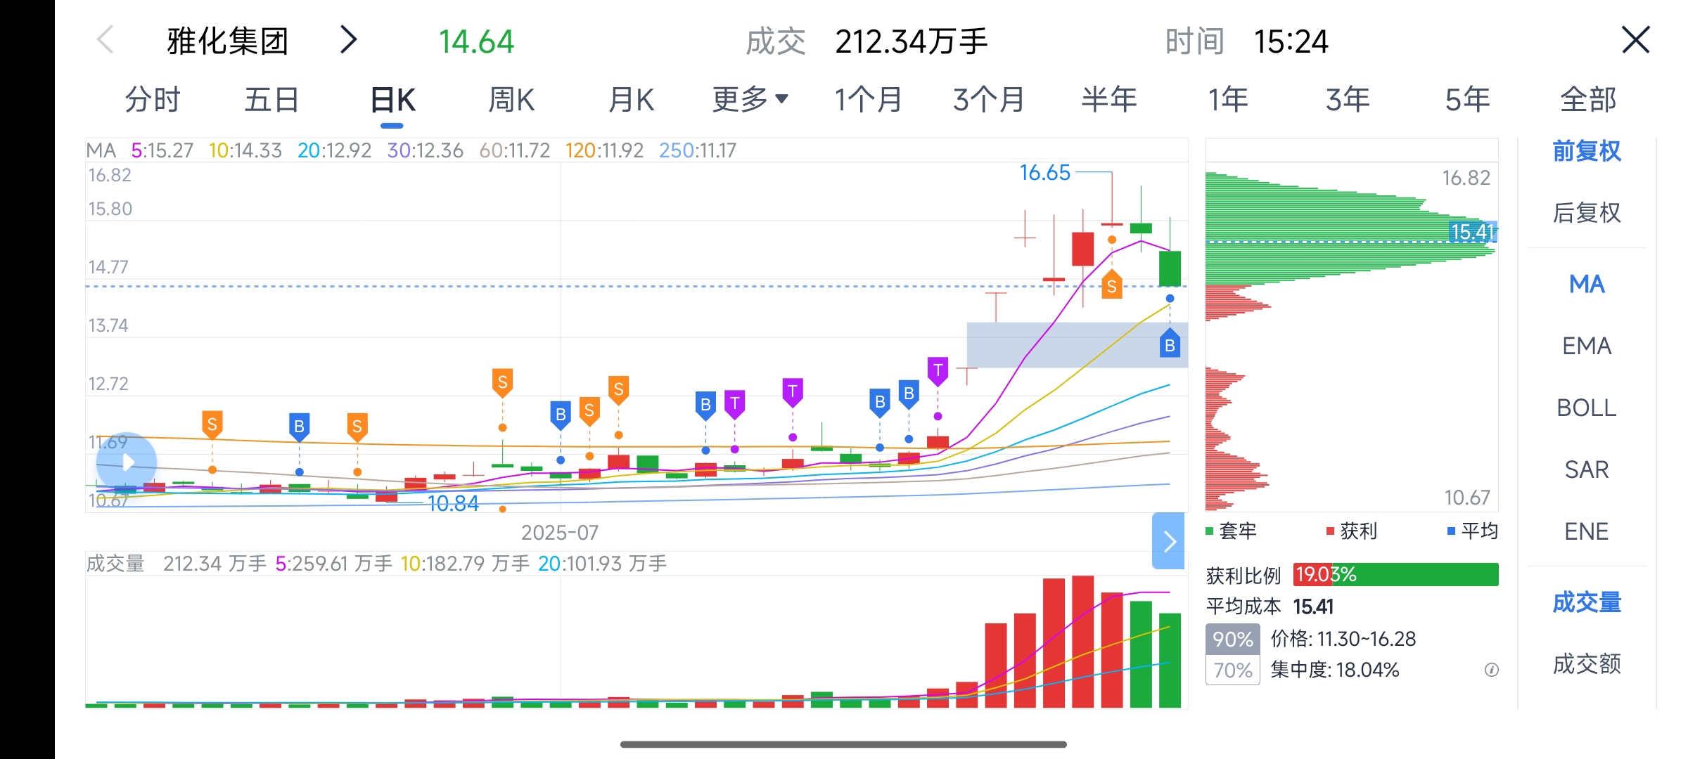
Task: Tap the 获利 legend entry
Action: [1352, 531]
